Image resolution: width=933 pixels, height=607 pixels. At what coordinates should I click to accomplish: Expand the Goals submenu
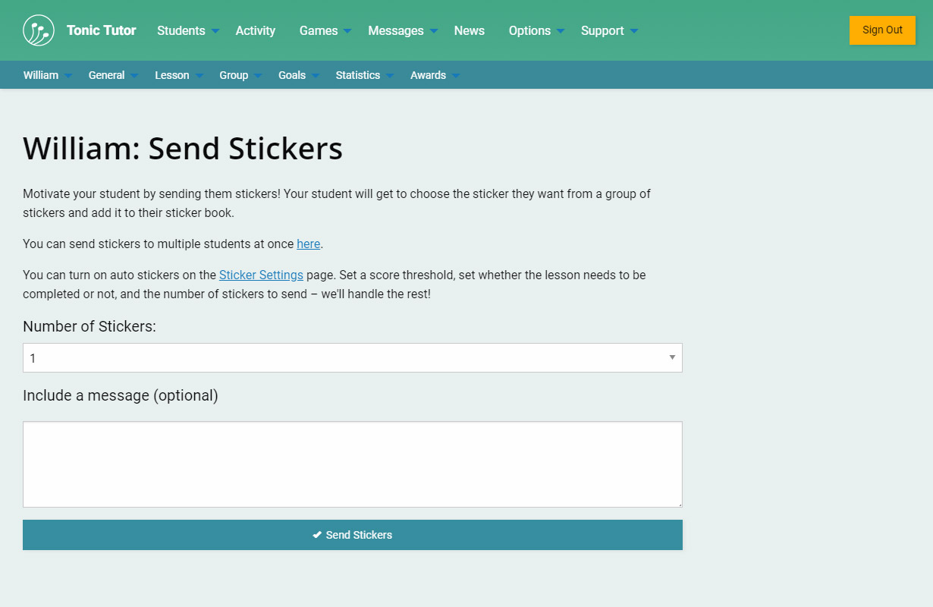[x=298, y=75]
